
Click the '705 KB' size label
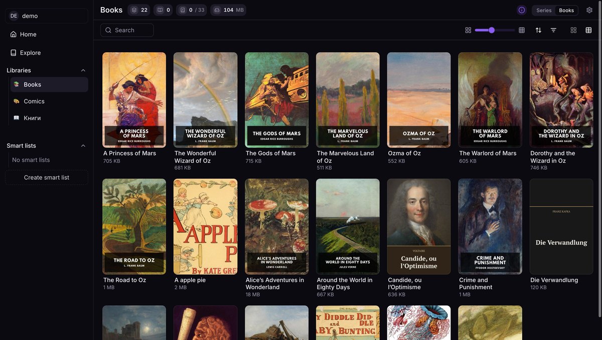click(x=111, y=161)
